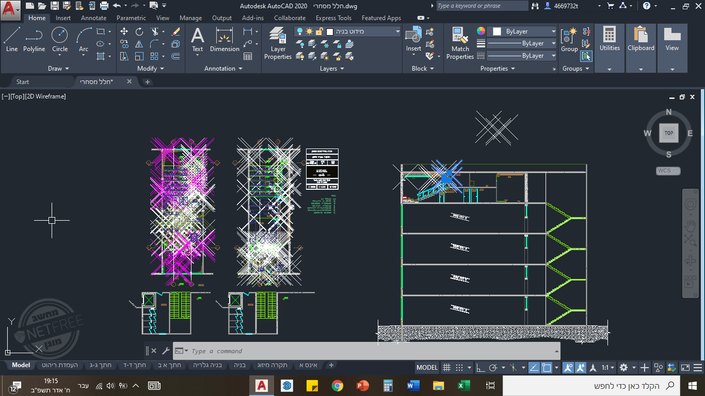
Task: Click the Erase tool icon
Action: pos(175,31)
